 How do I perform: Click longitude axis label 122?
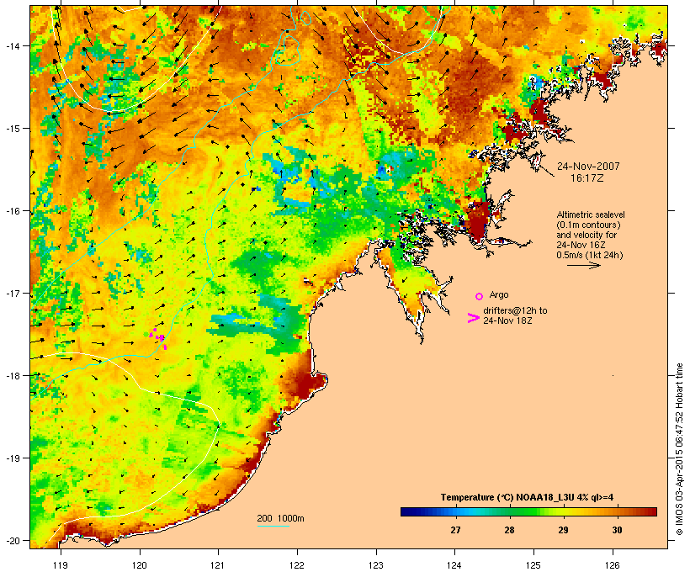297,565
